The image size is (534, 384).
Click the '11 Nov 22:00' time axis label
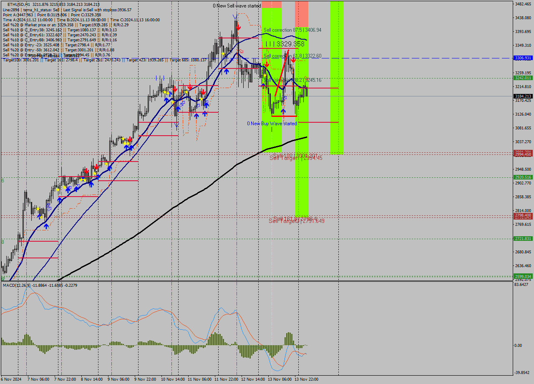226,379
